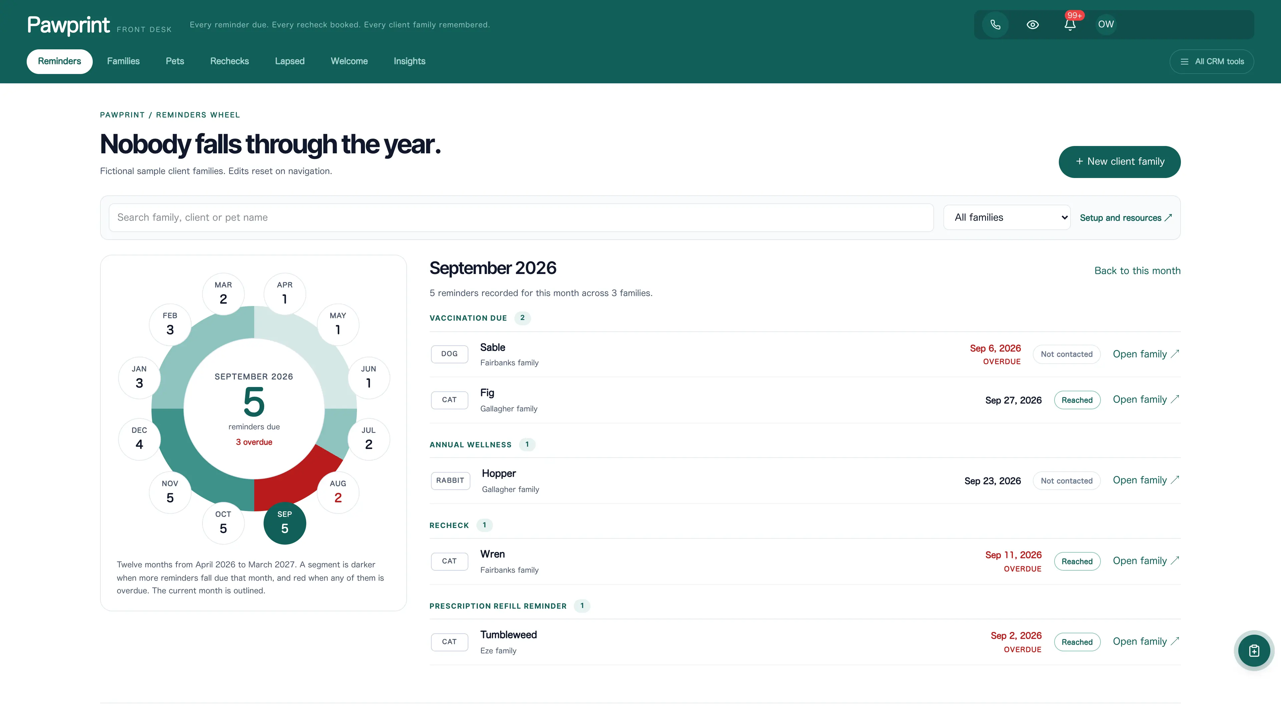Open the Insights tab
This screenshot has height=720, width=1281.
(409, 61)
